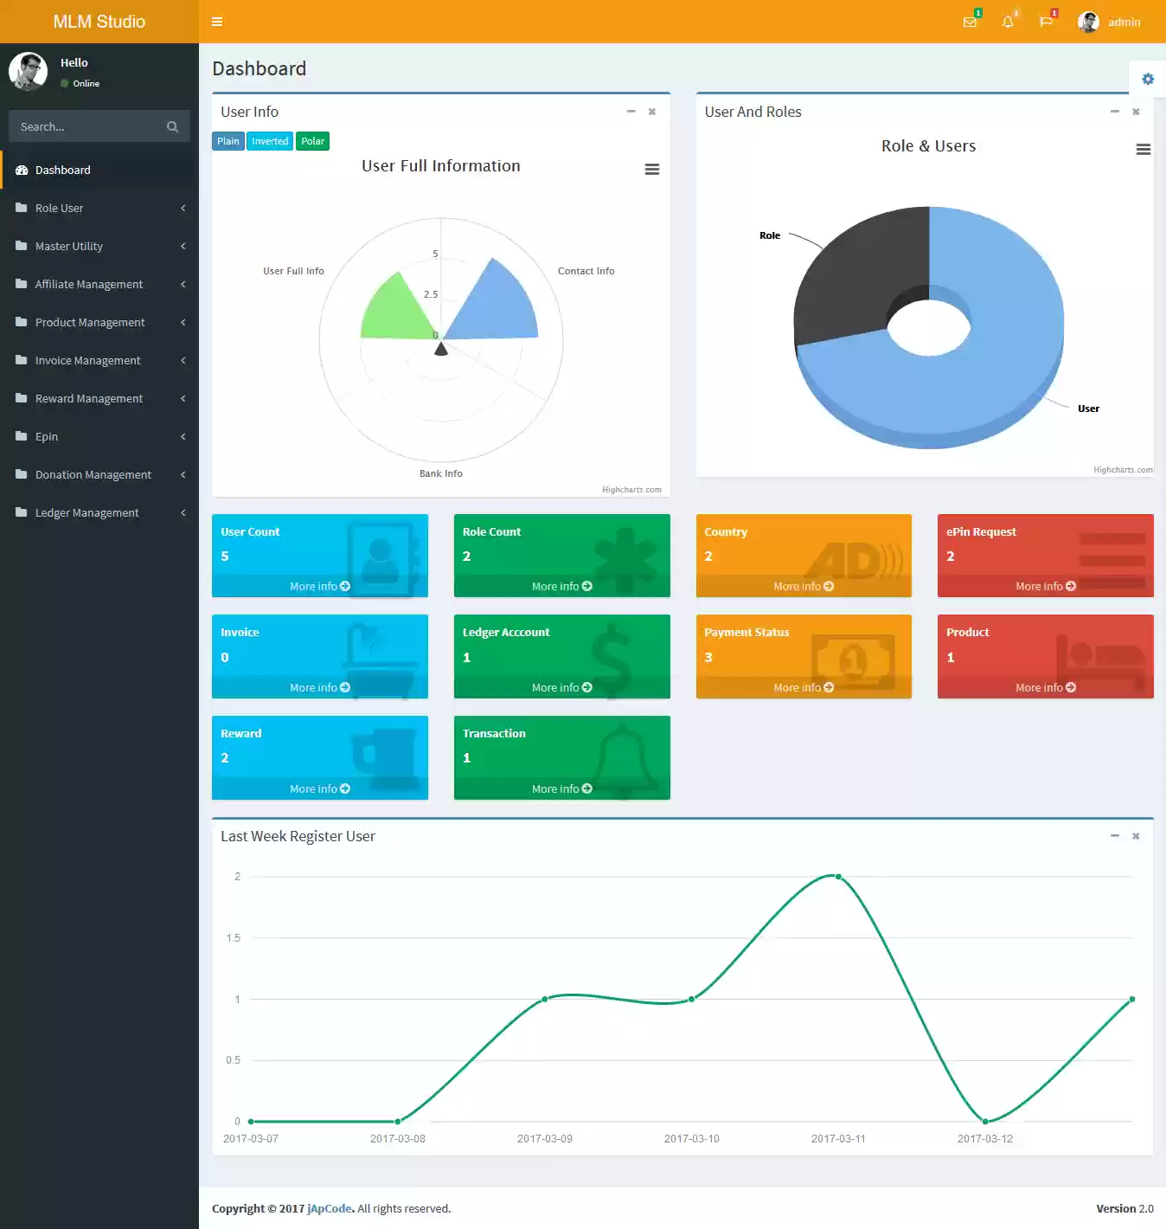1166x1229 pixels.
Task: Expand the Product Management menu
Action: 90,322
